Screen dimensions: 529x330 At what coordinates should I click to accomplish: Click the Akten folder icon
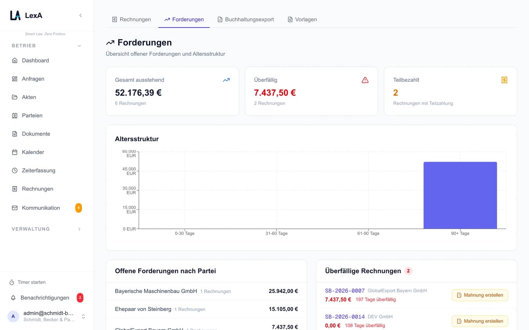tap(15, 97)
